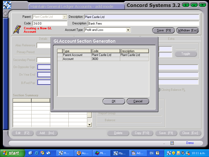This screenshot has height=157, width=209.
Task: Expand the small arrow below the Section Summary grid
Action: pos(89,125)
